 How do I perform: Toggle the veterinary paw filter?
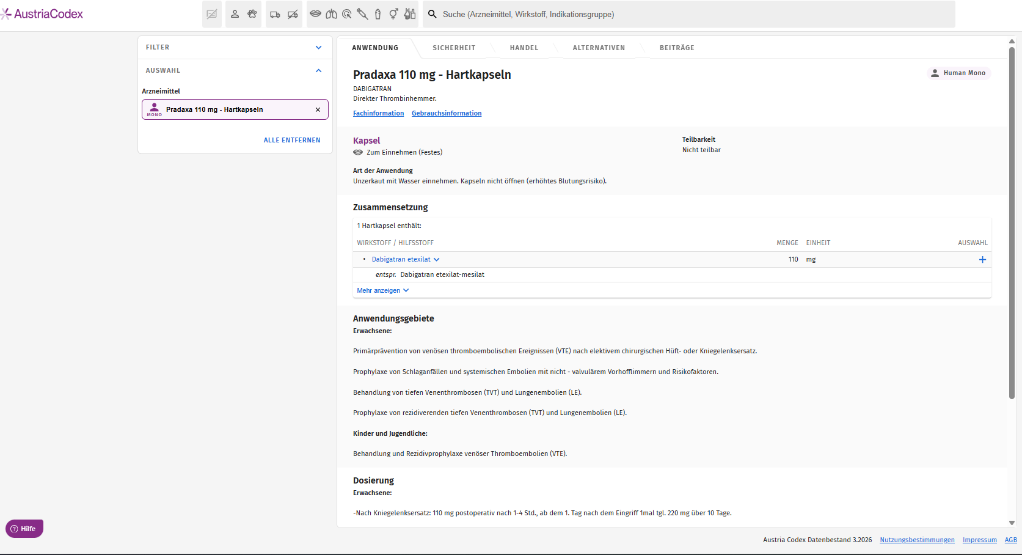252,14
